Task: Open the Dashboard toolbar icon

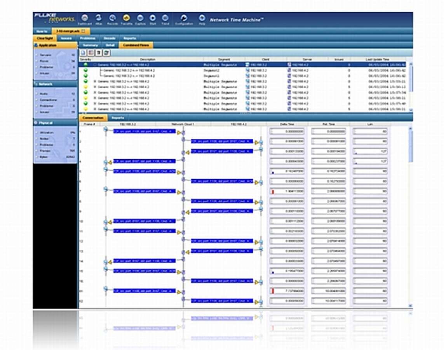Action: click(85, 18)
